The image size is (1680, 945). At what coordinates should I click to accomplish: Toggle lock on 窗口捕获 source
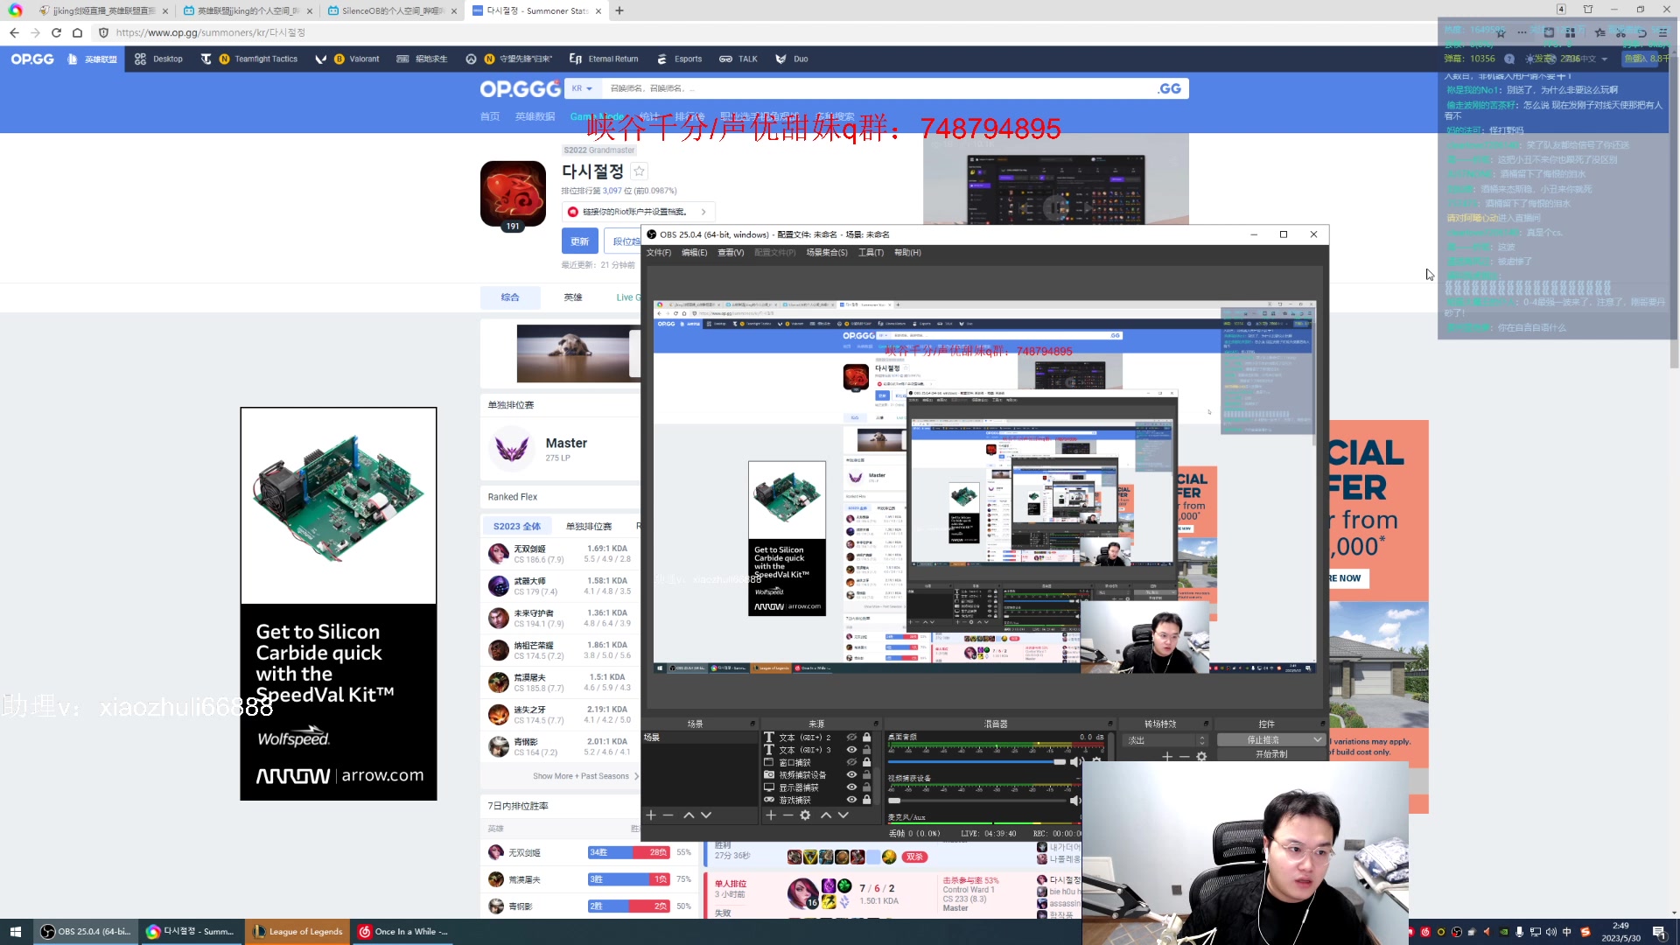coord(867,762)
